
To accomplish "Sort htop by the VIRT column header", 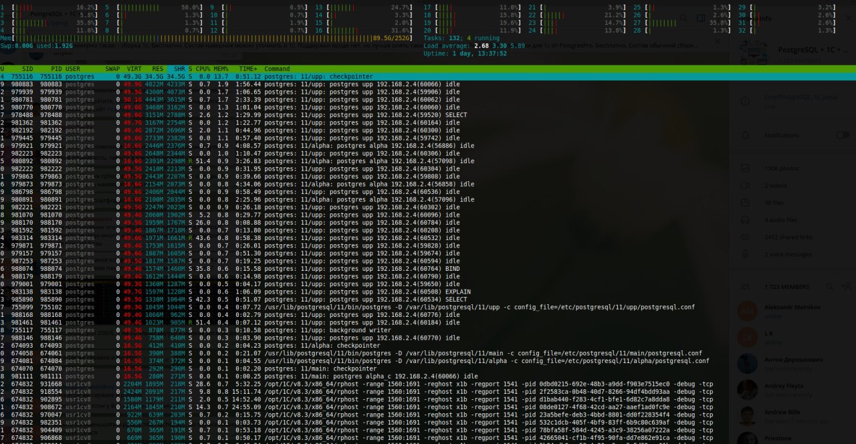I will click(x=134, y=69).
